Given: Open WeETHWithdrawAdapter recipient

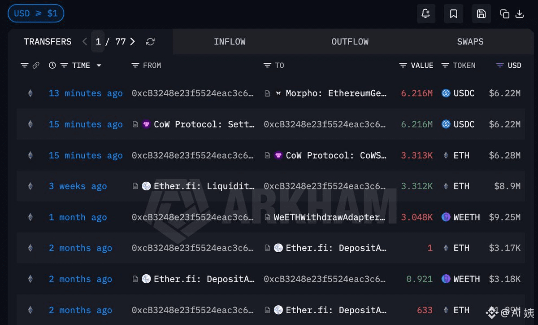Looking at the screenshot, I should pyautogui.click(x=330, y=217).
